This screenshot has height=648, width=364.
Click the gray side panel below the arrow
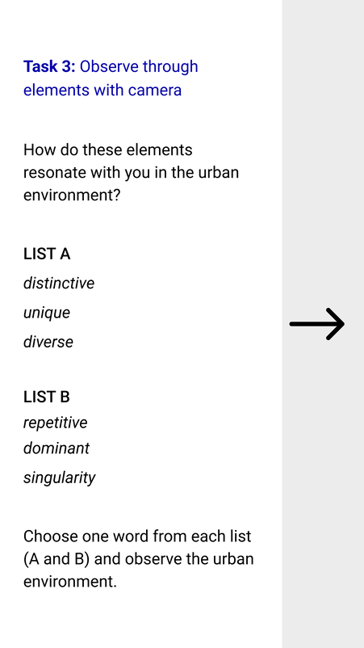click(x=323, y=494)
